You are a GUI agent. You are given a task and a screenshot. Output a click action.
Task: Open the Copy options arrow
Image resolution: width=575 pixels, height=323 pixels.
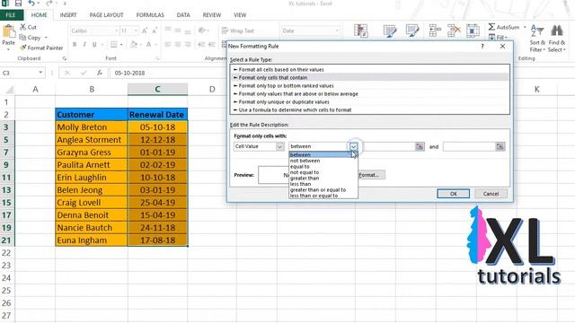point(46,38)
